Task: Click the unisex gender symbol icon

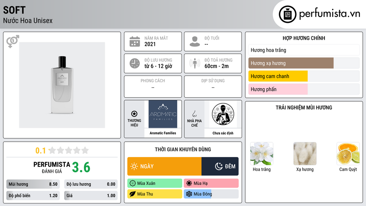Action: [x=13, y=41]
